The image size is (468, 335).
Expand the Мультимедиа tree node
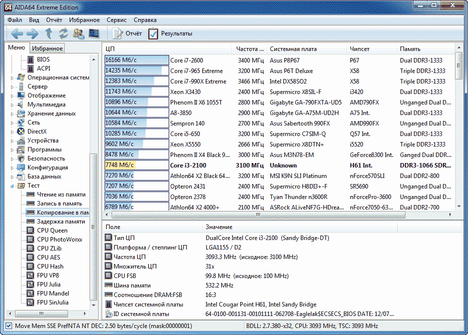pyautogui.click(x=12, y=104)
